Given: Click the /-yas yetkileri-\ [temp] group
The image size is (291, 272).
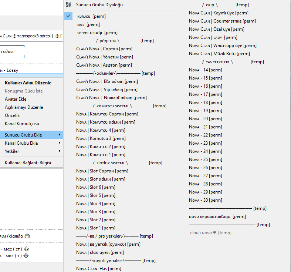Looking at the screenshot, I should pyautogui.click(x=226, y=62).
